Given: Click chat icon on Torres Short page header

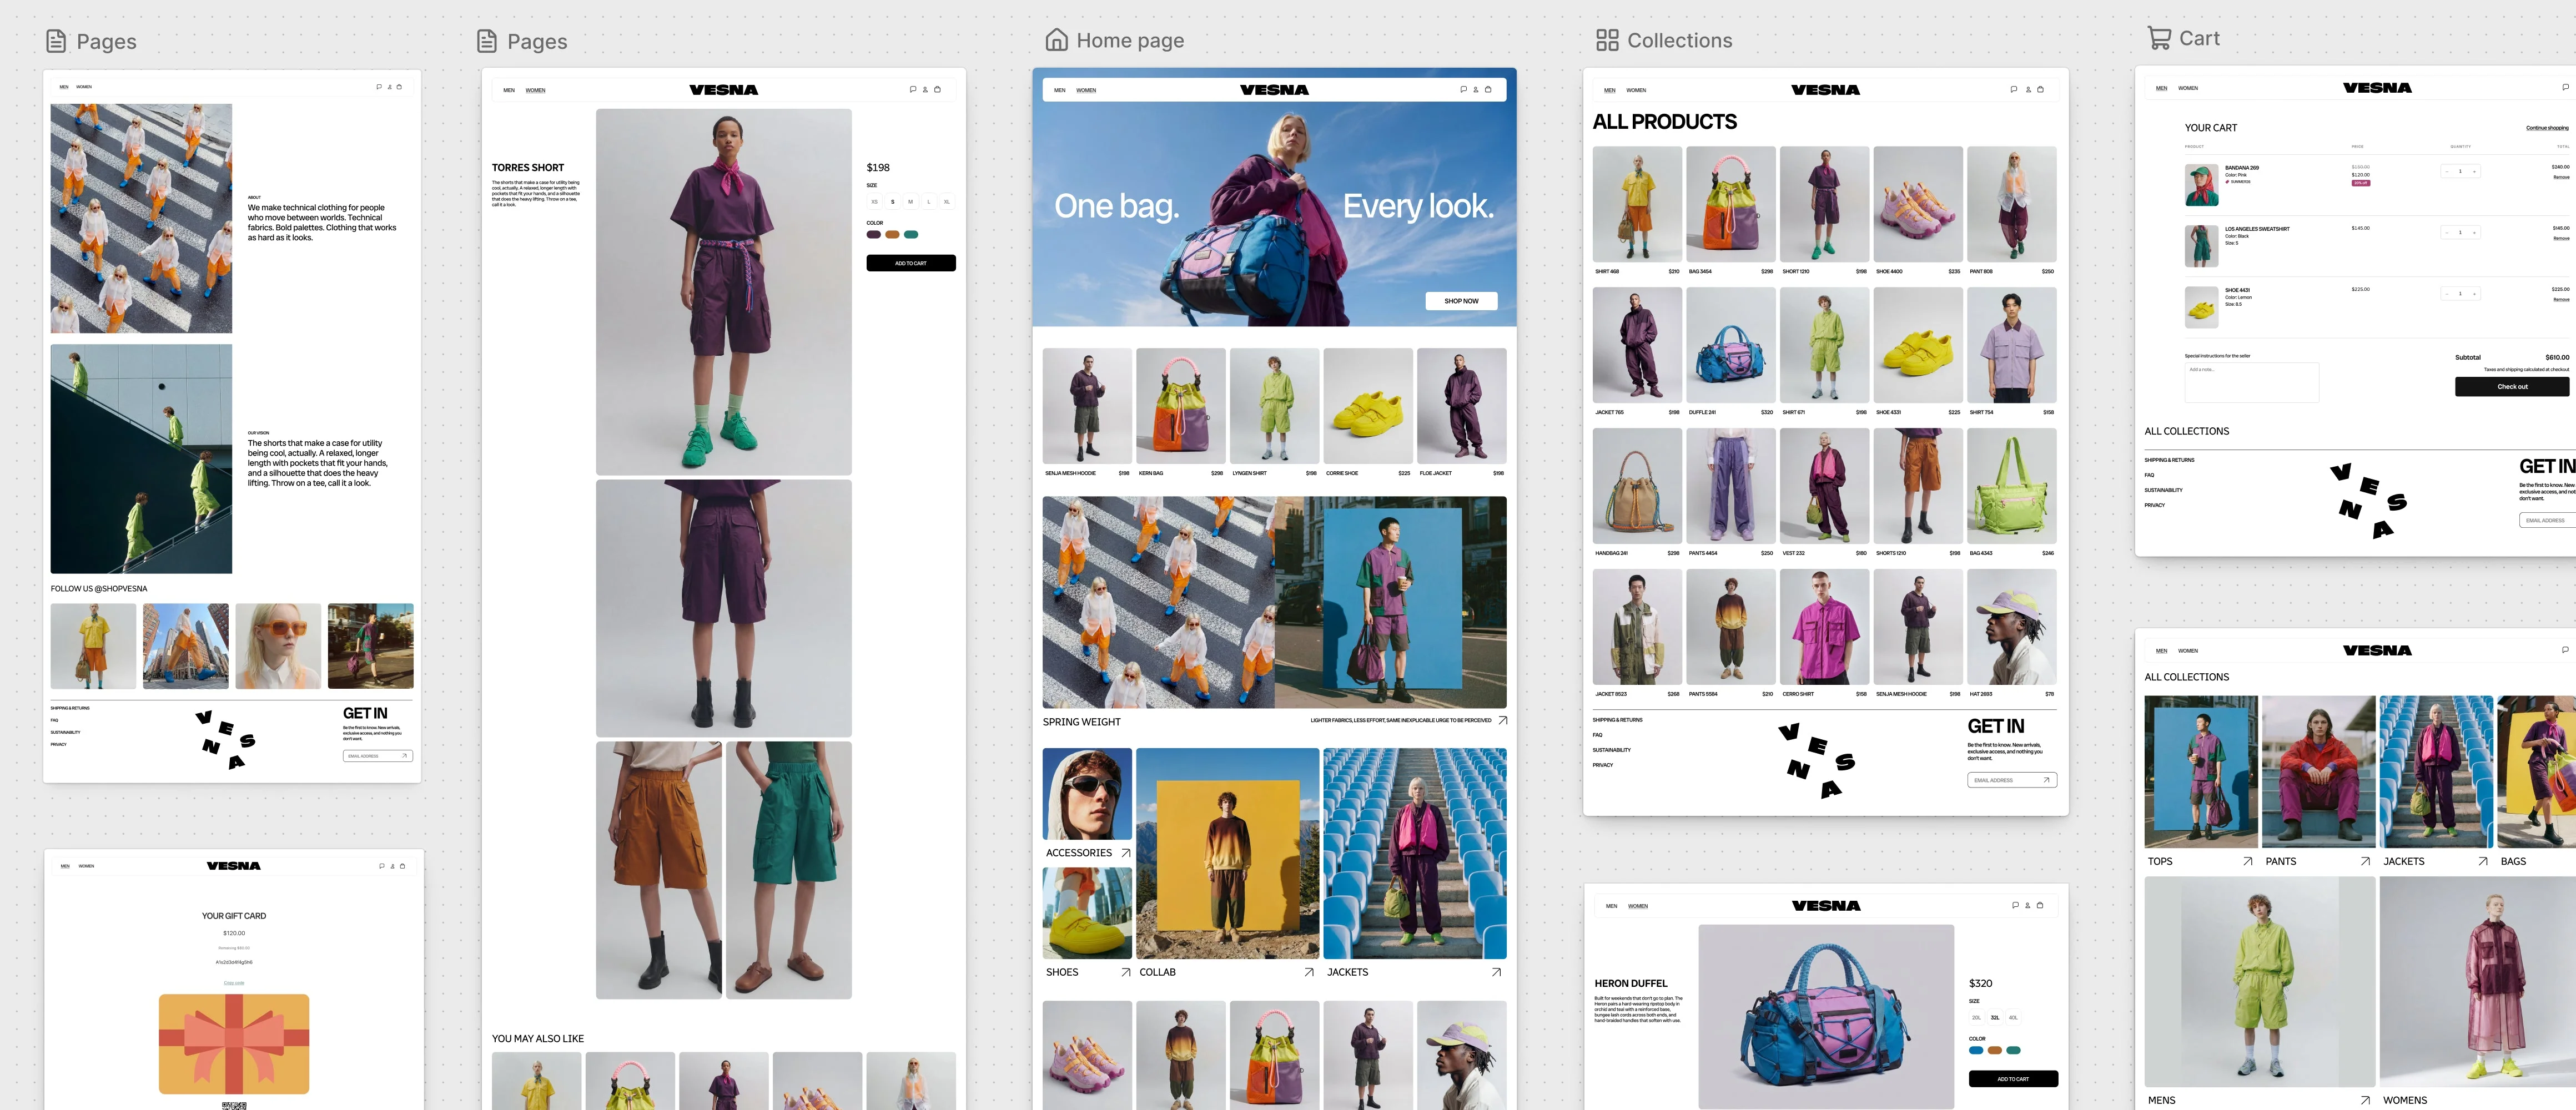Looking at the screenshot, I should point(912,89).
